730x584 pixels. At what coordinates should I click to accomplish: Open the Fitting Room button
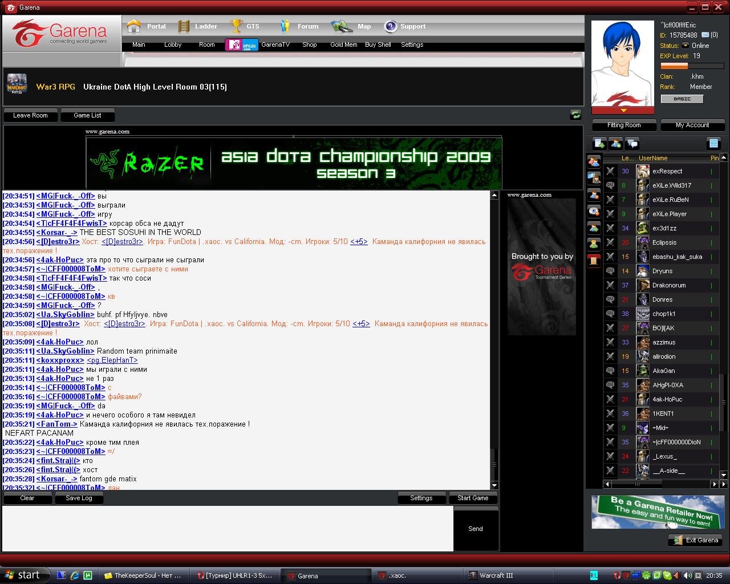[624, 125]
